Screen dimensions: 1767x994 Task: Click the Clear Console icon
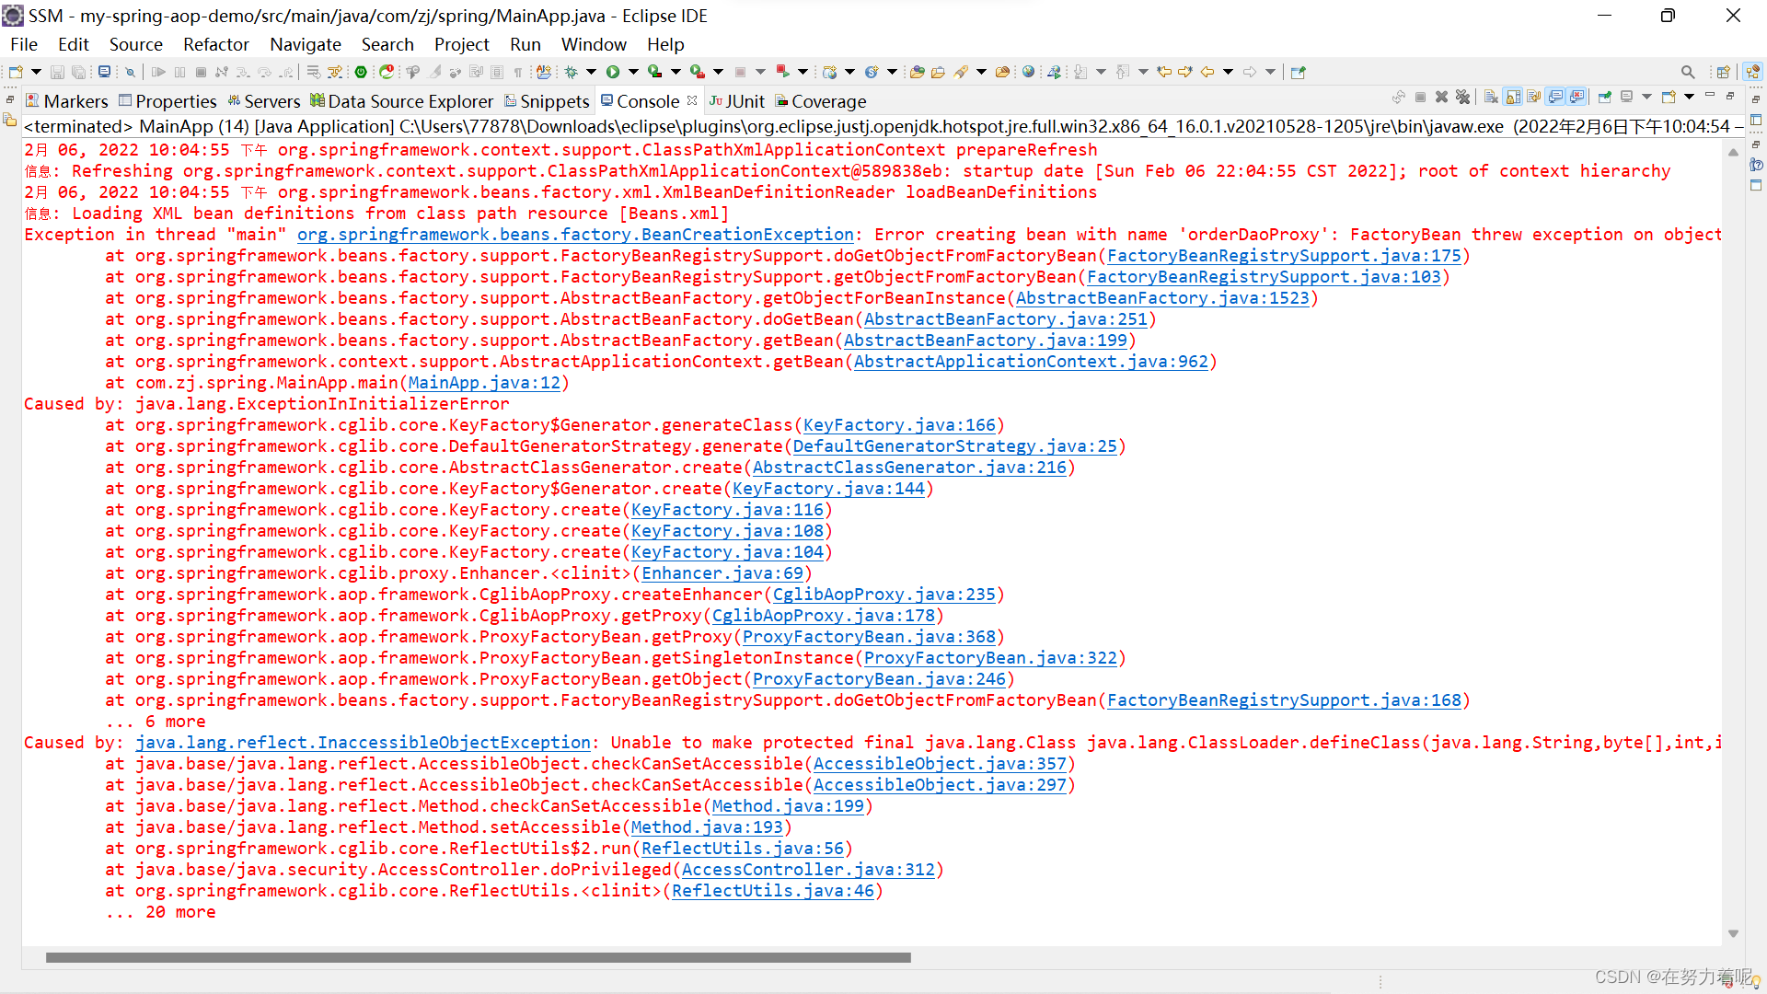(x=1491, y=97)
